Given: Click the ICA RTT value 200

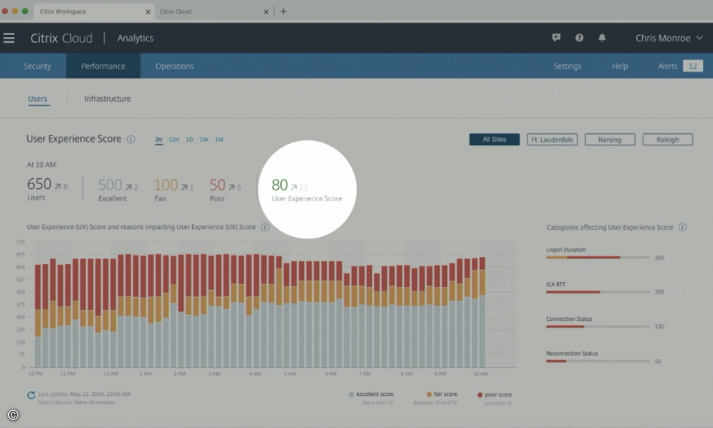Looking at the screenshot, I should pyautogui.click(x=659, y=292).
